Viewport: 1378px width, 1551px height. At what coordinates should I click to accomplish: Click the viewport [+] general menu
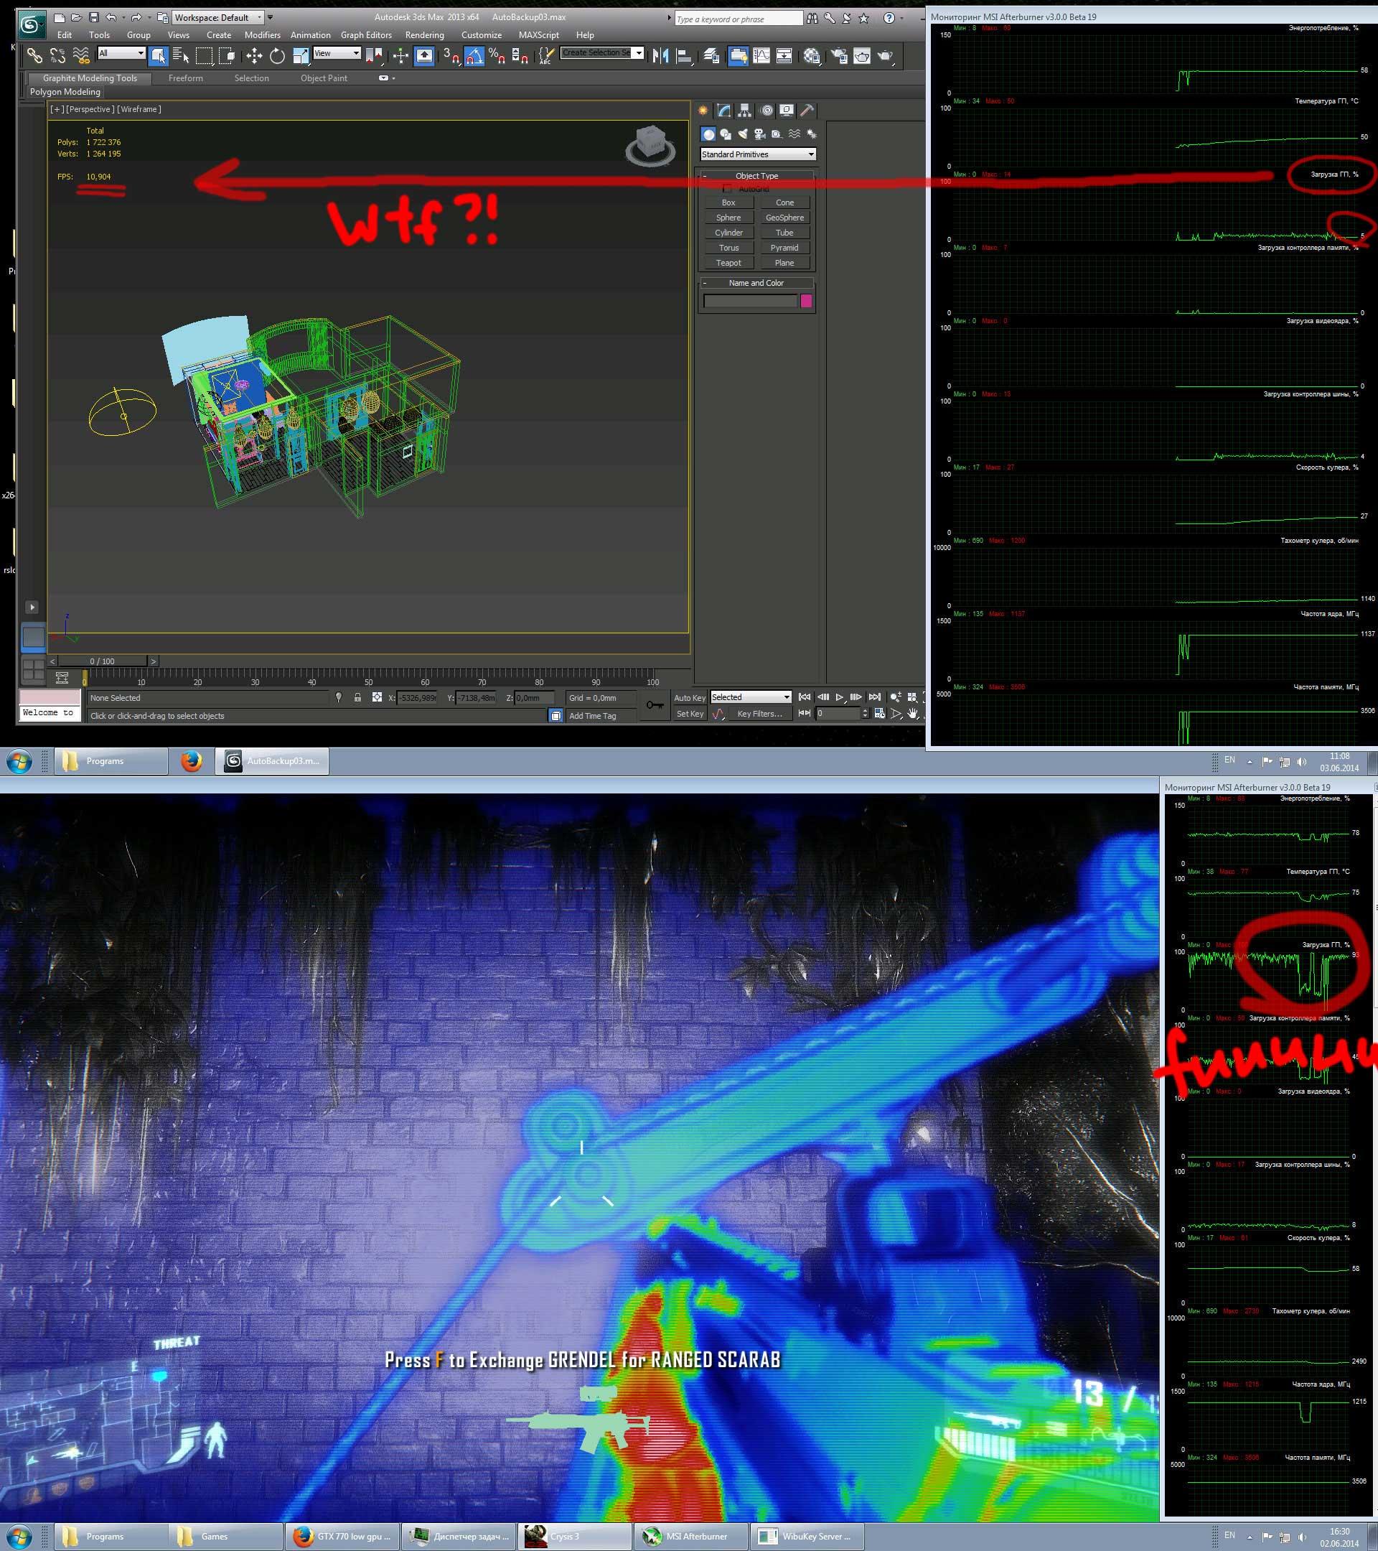coord(57,109)
